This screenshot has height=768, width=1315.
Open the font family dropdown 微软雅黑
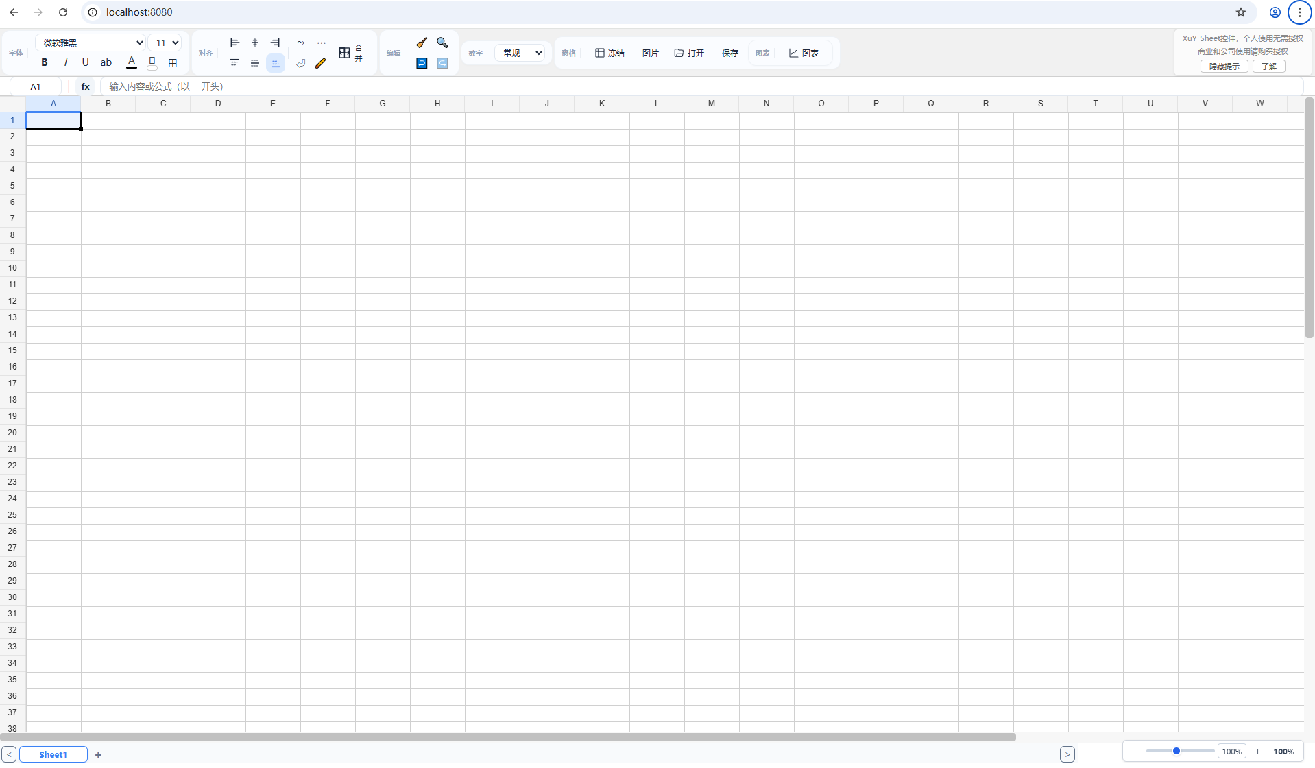click(x=91, y=43)
